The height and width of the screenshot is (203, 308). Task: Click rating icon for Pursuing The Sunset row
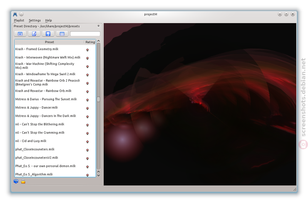pyautogui.click(x=87, y=100)
